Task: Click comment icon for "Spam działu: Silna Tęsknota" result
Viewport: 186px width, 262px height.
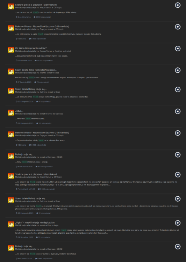Action: pos(178,70)
